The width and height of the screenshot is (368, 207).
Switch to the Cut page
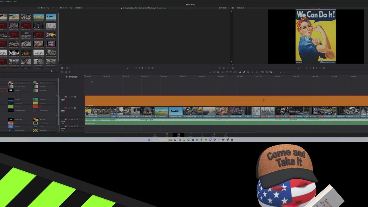tap(166, 135)
